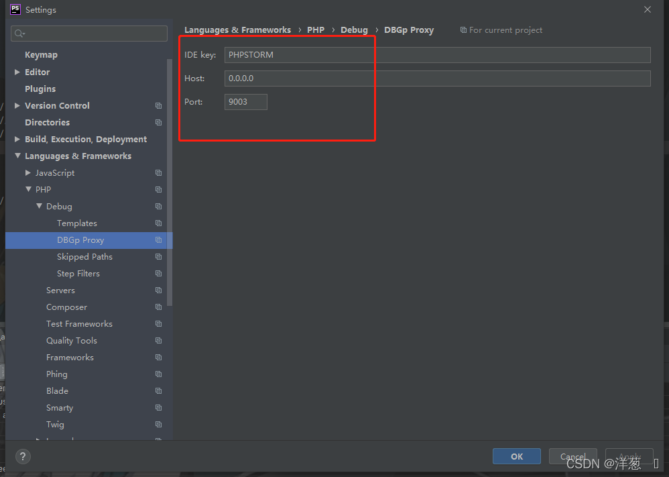Image resolution: width=669 pixels, height=477 pixels.
Task: Click project-level icon next to Twig
Action: [159, 425]
